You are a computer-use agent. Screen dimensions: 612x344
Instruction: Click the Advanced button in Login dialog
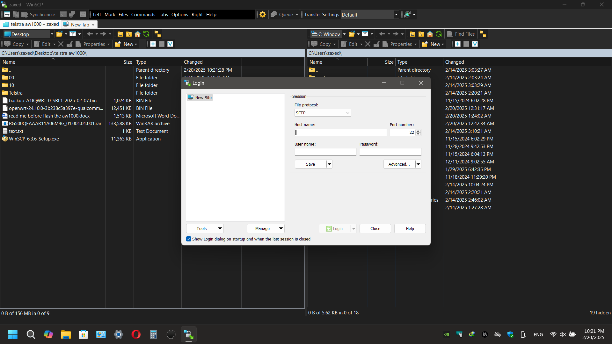coord(398,164)
